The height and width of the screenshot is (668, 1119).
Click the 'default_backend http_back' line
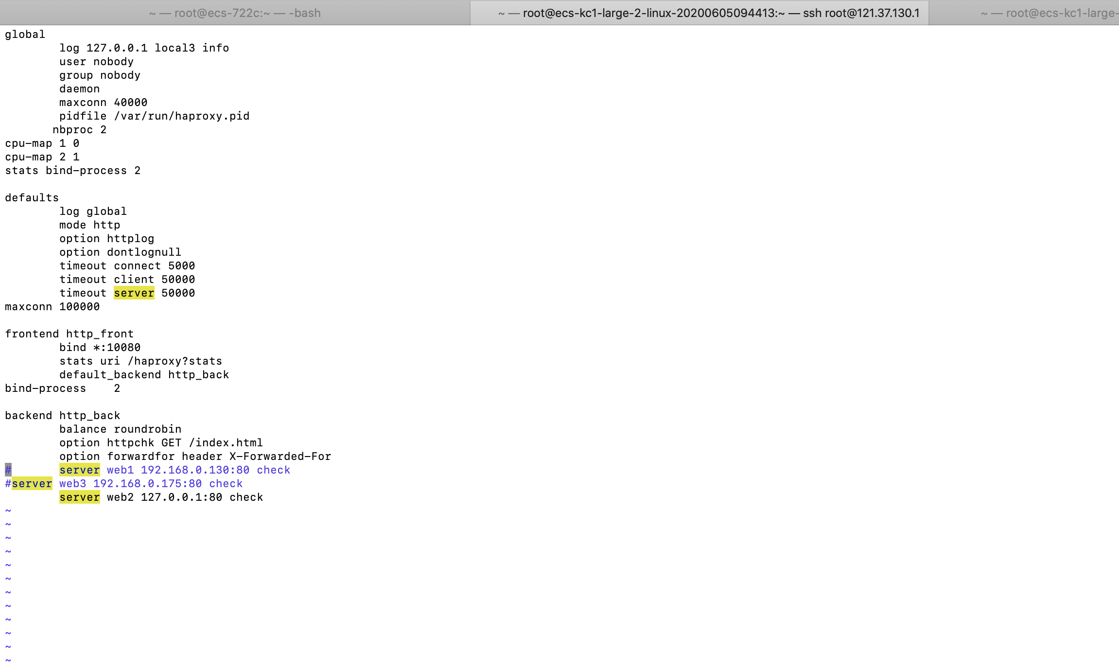coord(144,375)
